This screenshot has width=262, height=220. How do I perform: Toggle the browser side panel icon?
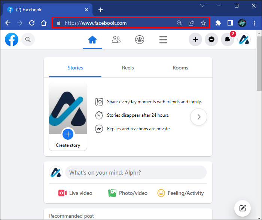(230, 23)
